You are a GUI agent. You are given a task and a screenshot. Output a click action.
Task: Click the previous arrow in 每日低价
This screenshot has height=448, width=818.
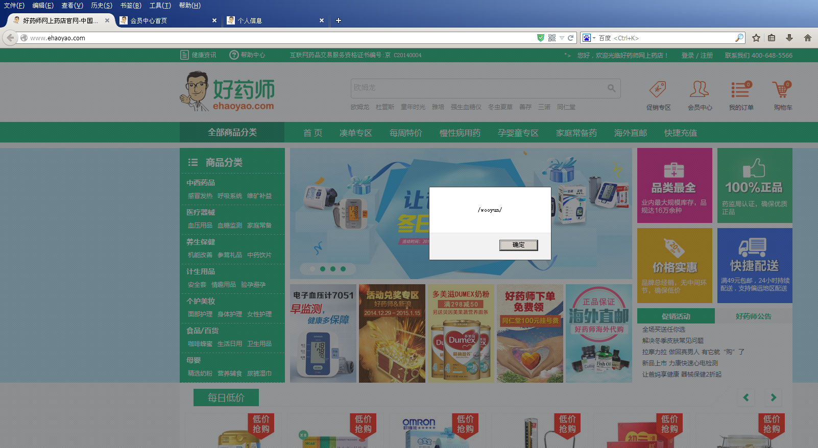tap(746, 397)
